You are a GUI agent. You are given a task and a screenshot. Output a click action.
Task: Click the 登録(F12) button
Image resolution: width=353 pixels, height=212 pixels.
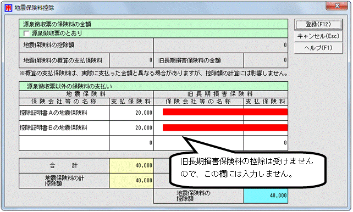click(x=318, y=24)
